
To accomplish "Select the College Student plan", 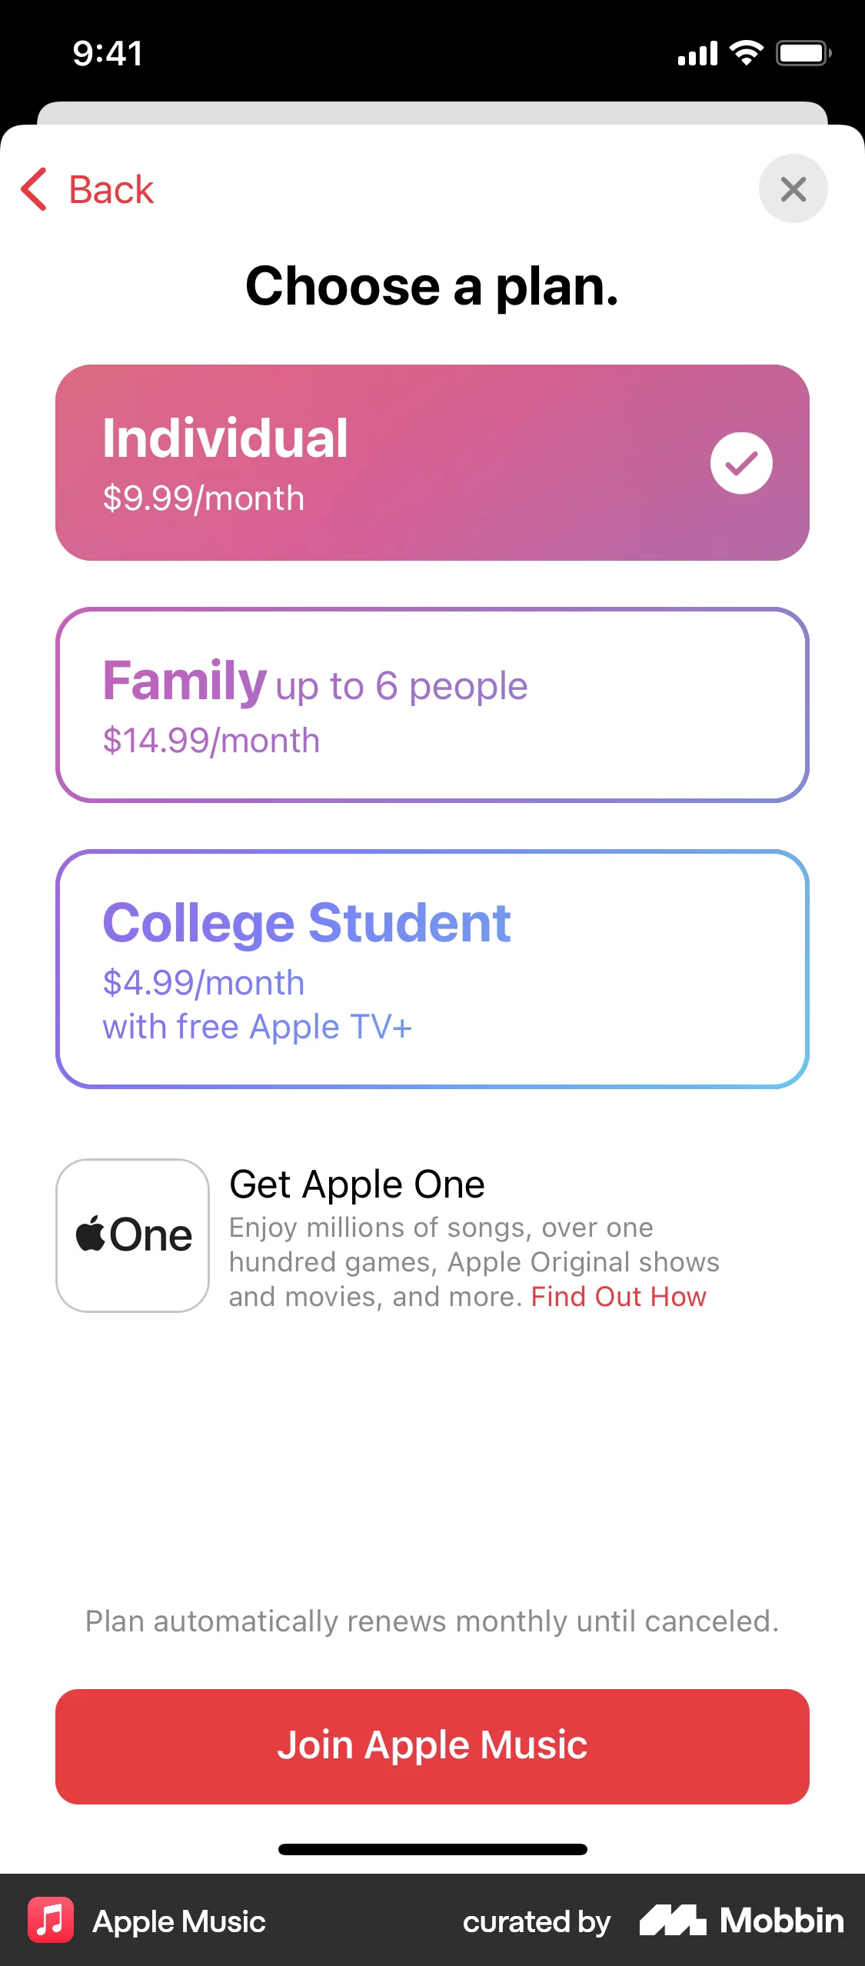I will click(432, 969).
